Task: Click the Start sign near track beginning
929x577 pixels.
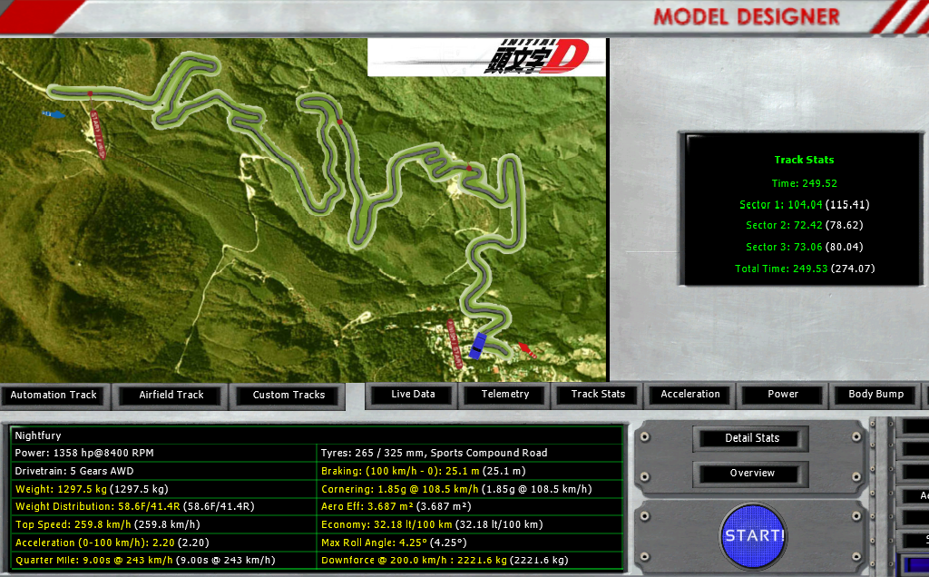Action: click(98, 134)
